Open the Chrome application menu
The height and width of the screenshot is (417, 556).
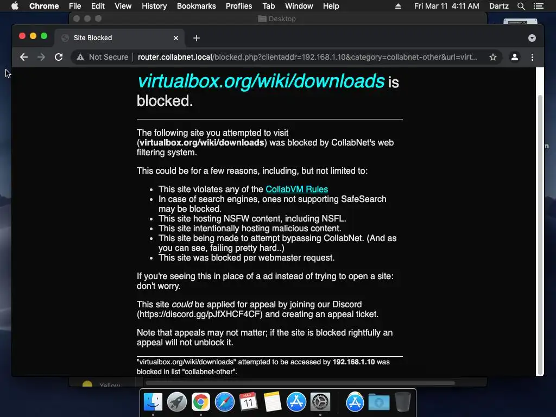(x=44, y=6)
